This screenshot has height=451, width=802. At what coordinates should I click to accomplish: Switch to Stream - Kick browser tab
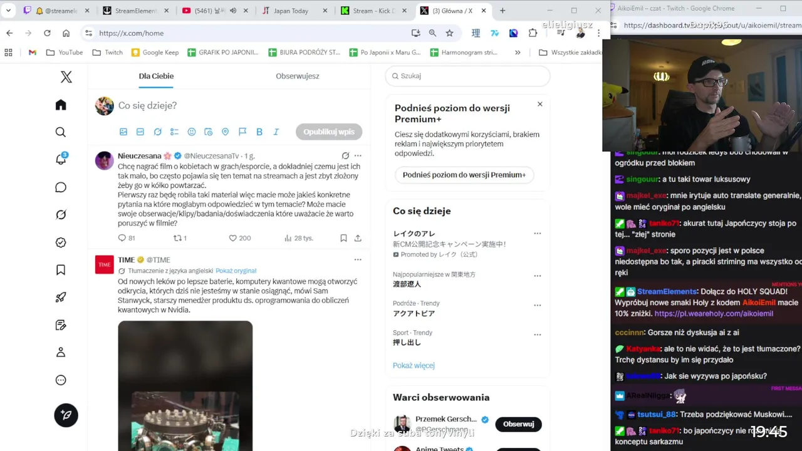[x=375, y=11]
